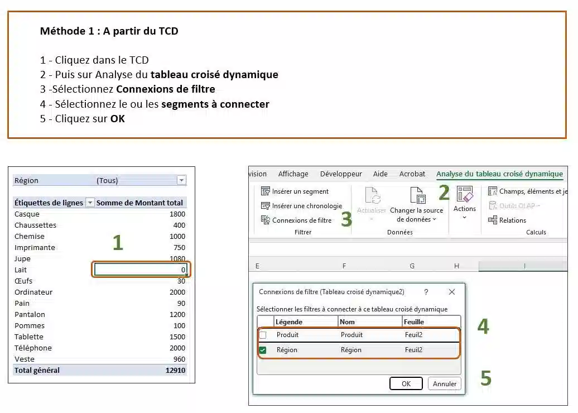The height and width of the screenshot is (413, 578).
Task: Select column H header
Action: pyautogui.click(x=456, y=266)
